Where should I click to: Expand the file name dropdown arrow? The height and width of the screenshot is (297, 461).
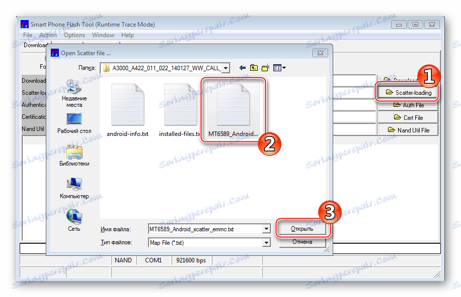point(266,229)
